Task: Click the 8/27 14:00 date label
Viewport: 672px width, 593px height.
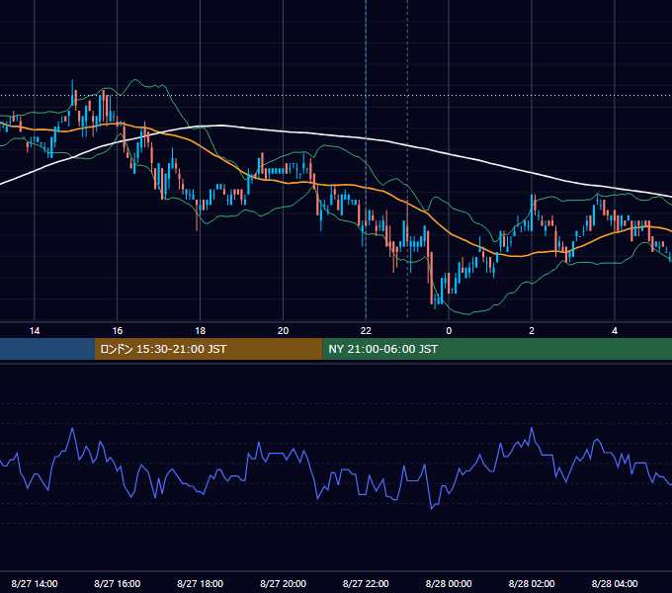Action: click(x=35, y=583)
